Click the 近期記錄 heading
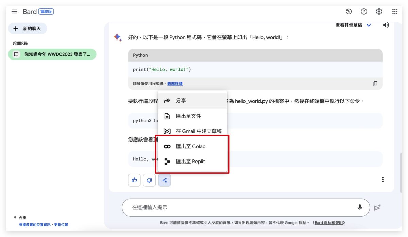Viewport: 408px width, 237px height. [x=20, y=44]
